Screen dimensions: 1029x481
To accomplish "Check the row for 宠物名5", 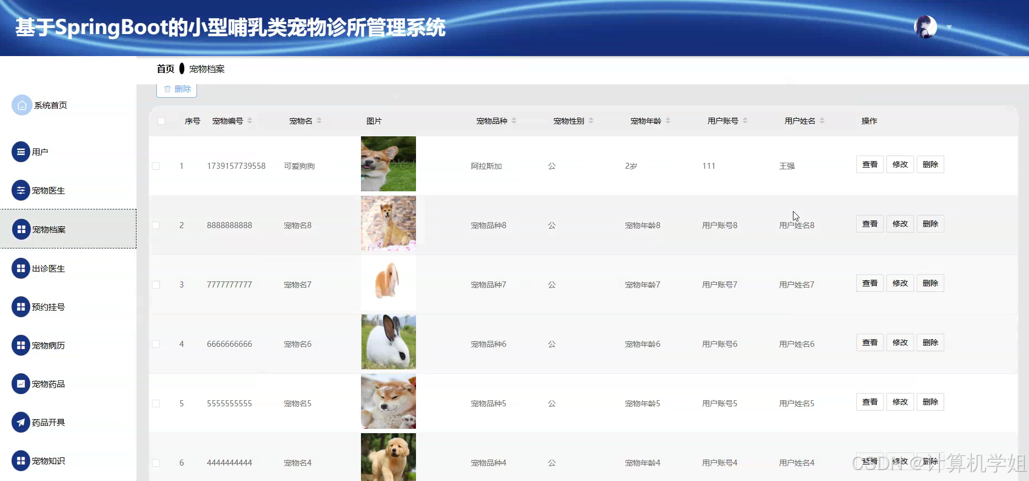I will click(x=156, y=403).
